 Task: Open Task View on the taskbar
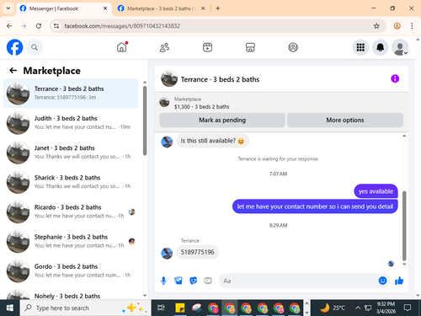click(161, 308)
